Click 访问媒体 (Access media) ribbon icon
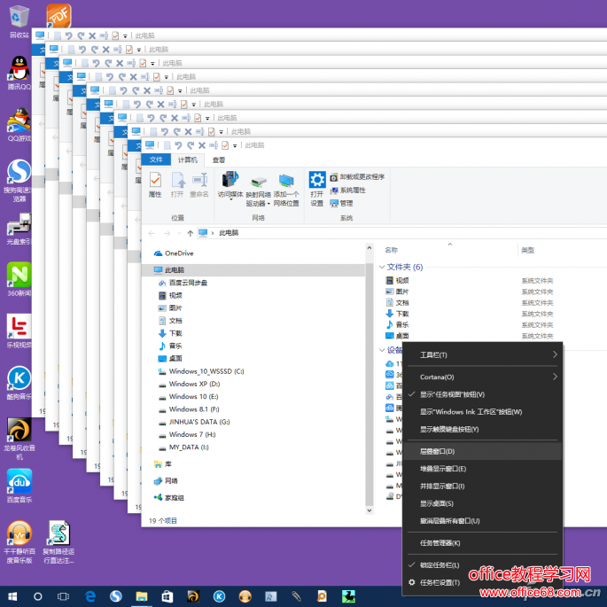Viewport: 607px width, 607px height. pyautogui.click(x=230, y=185)
